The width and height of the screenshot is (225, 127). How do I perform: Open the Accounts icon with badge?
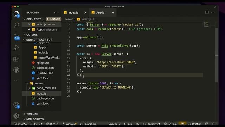17,105
